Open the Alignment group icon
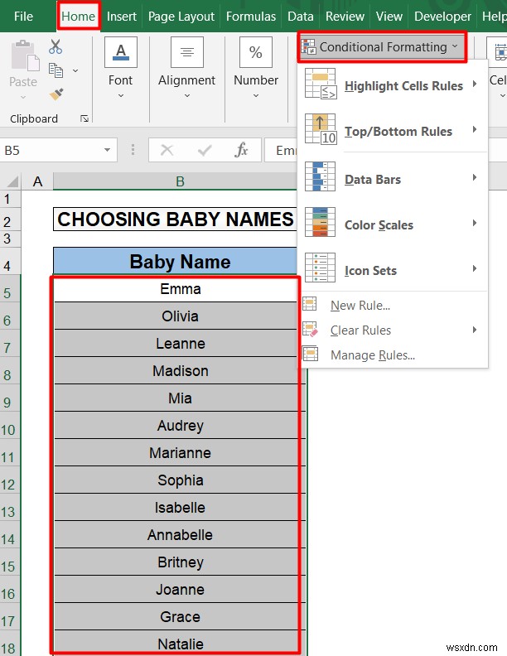 (x=187, y=52)
